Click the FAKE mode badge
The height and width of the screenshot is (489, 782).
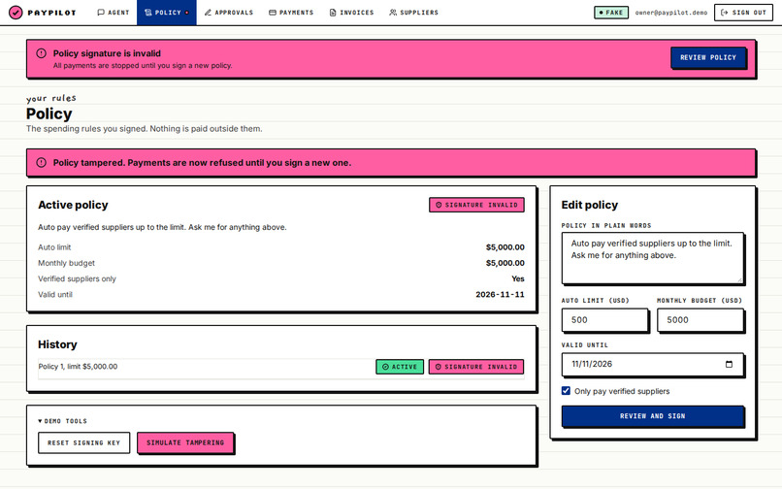(611, 13)
